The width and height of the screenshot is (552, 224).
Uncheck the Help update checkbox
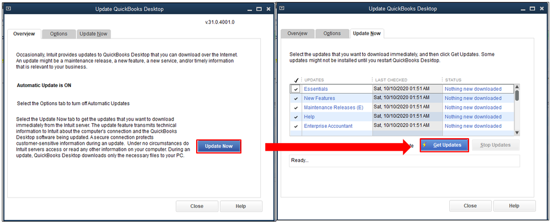coord(296,117)
